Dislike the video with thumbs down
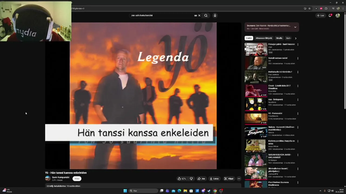This screenshot has height=194, width=346. [191, 179]
